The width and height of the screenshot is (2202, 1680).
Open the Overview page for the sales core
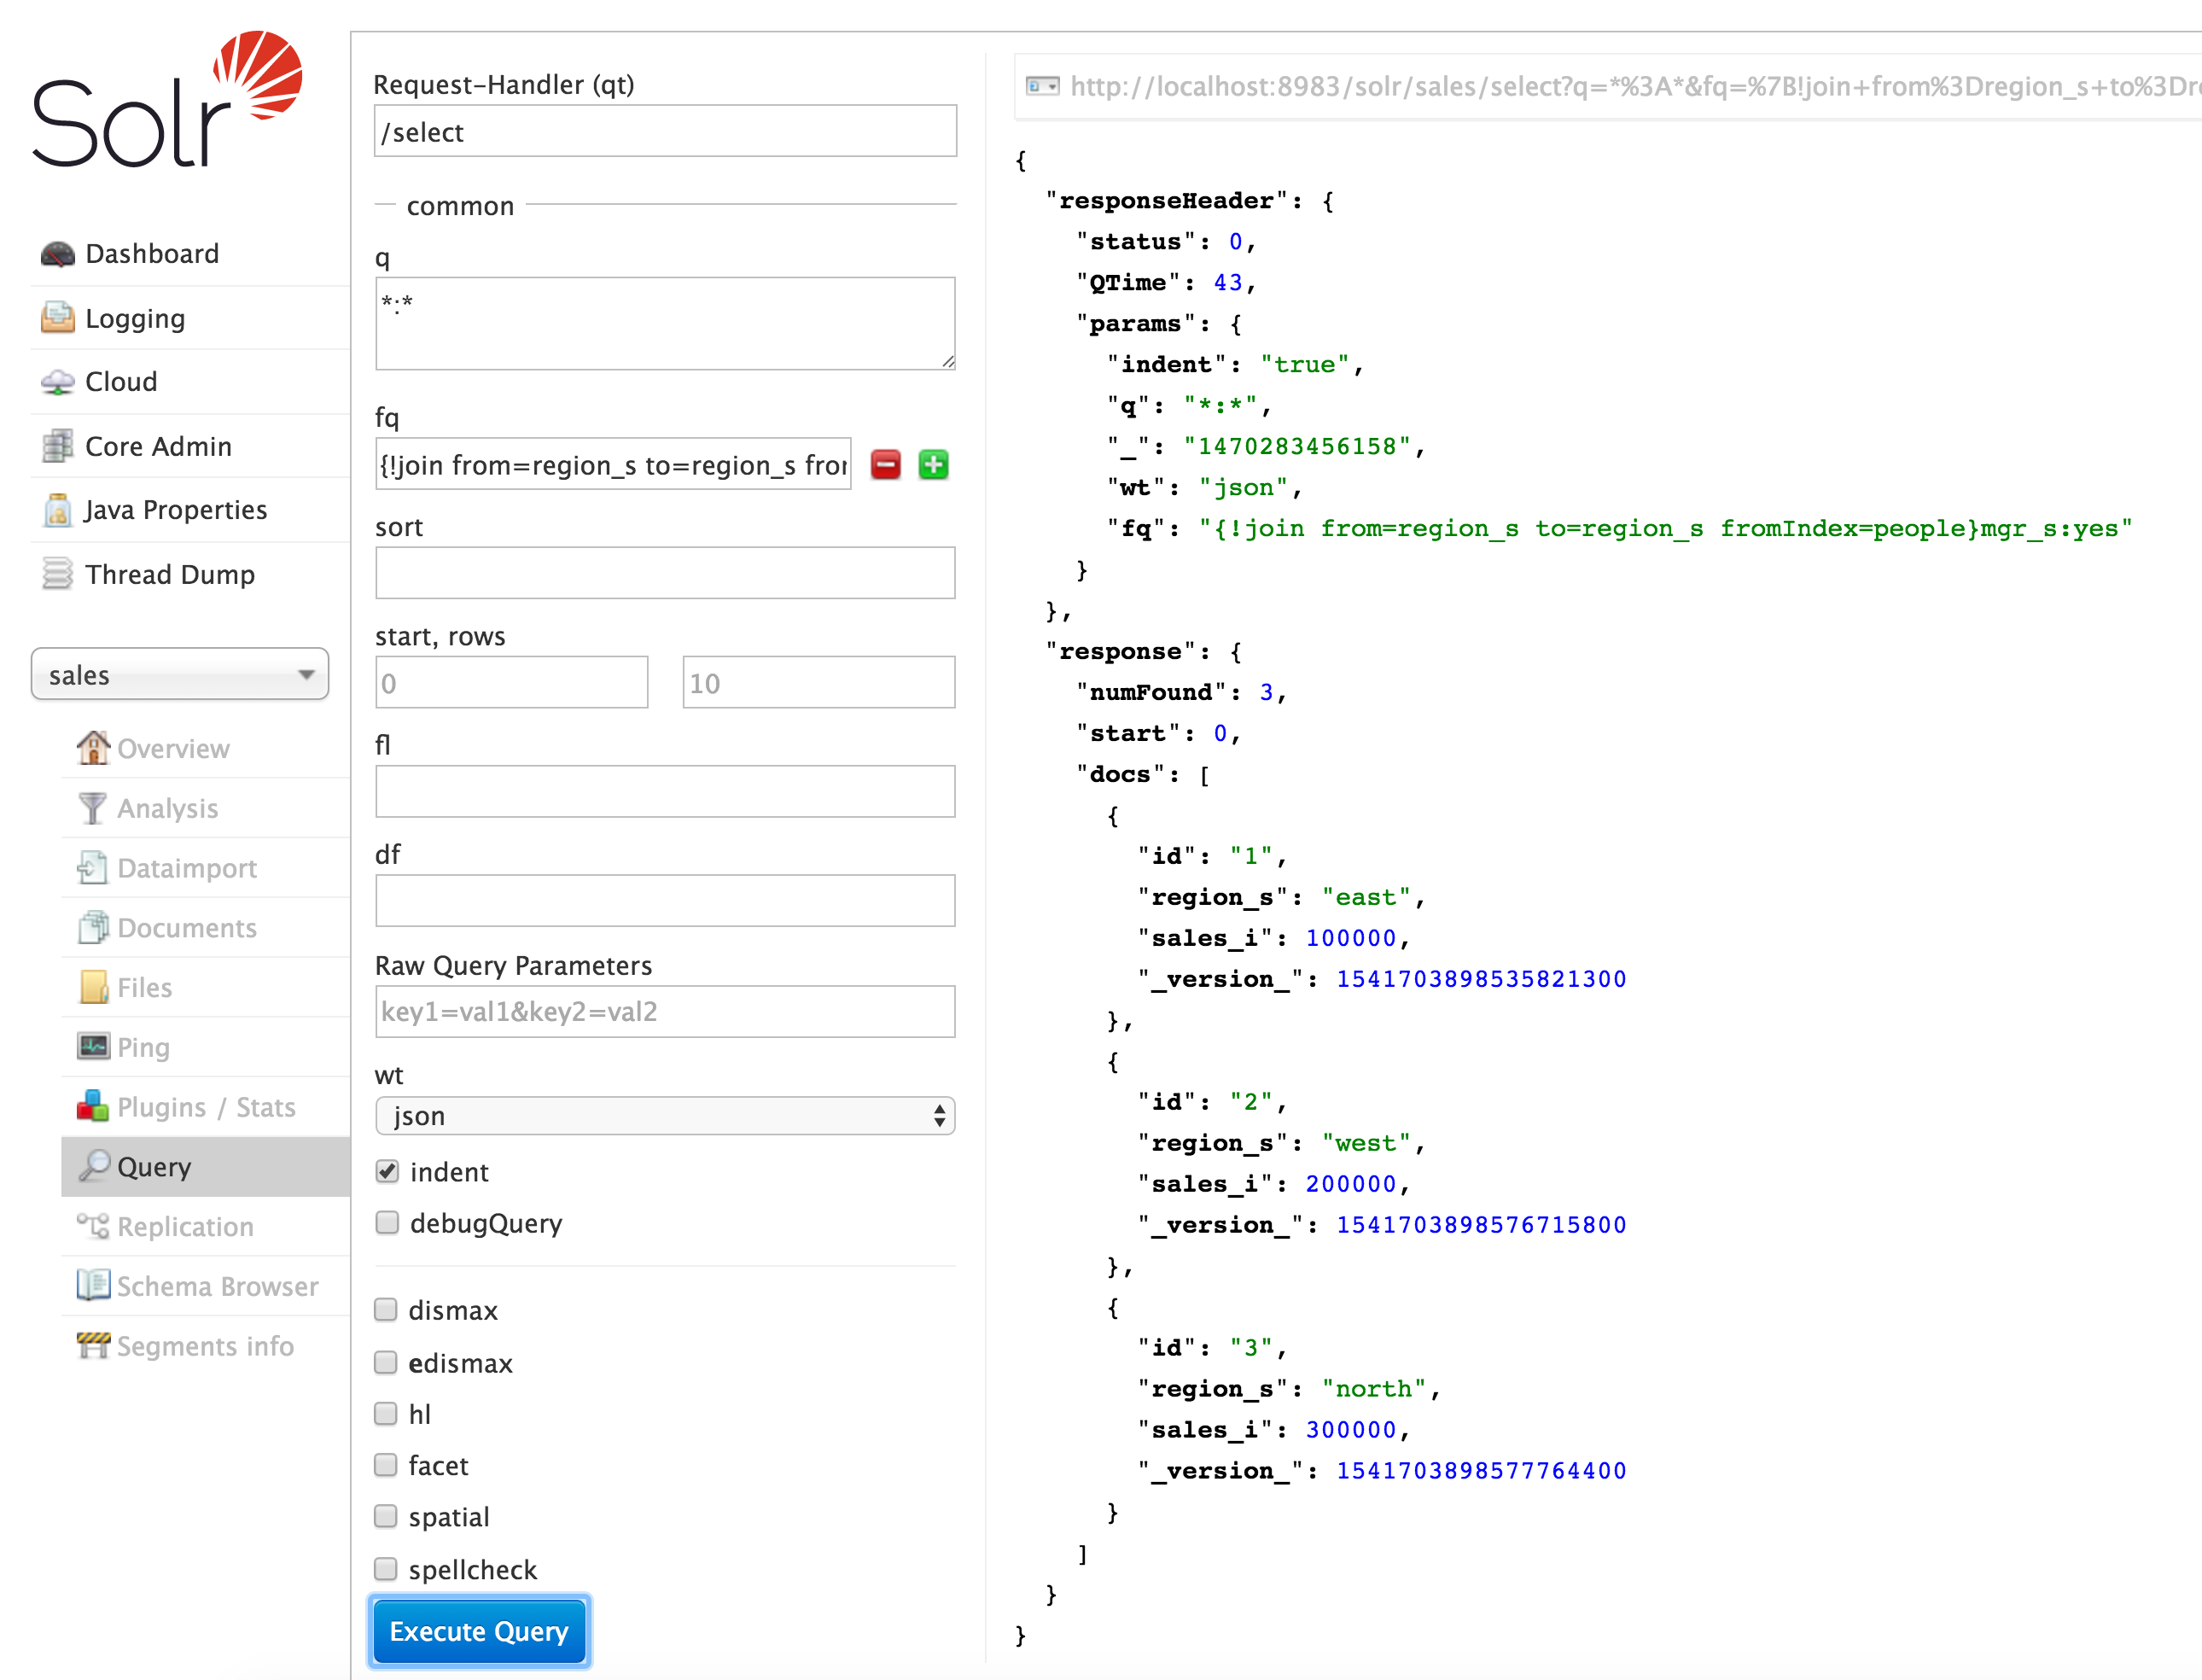(x=173, y=748)
